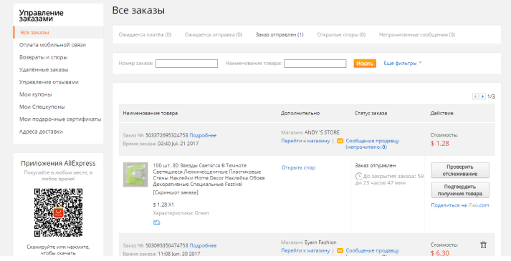Click the order number "503093350474753"

(166, 246)
